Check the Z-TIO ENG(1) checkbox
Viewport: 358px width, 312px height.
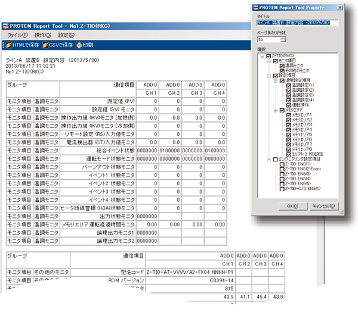(282, 164)
